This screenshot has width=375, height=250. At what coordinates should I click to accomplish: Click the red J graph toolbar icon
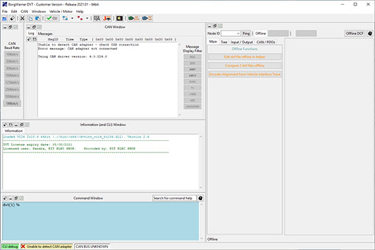107,18
